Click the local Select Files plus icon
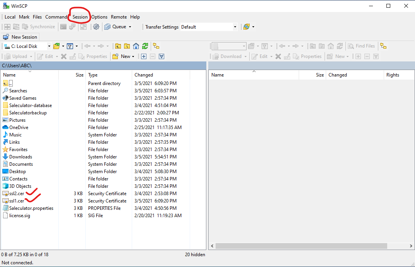 144,56
